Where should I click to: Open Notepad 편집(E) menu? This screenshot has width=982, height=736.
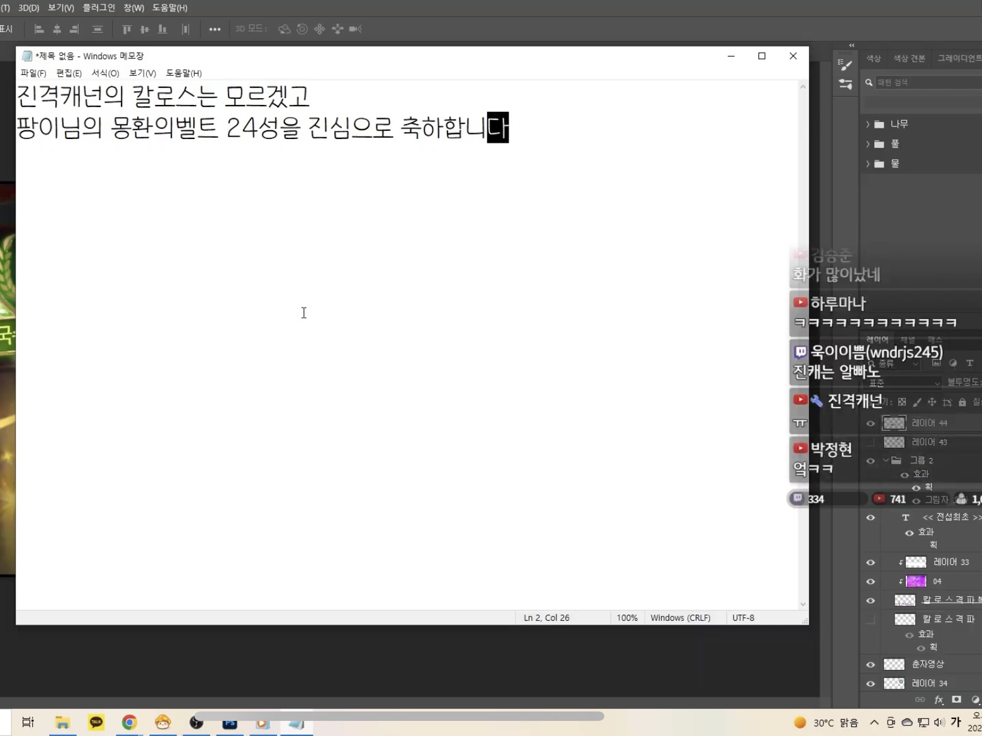point(69,73)
